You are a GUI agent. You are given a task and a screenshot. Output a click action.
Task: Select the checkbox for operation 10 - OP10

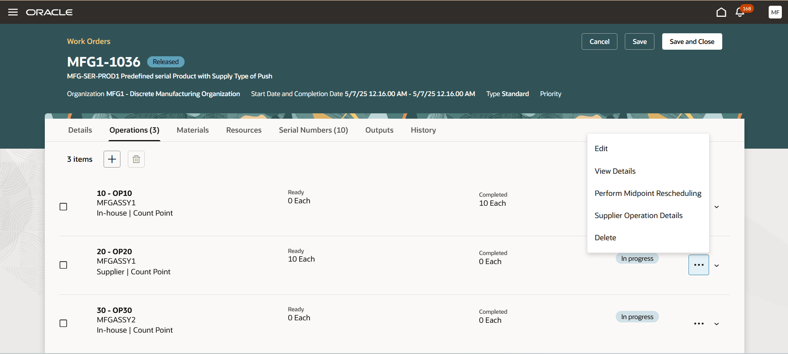[x=63, y=207]
